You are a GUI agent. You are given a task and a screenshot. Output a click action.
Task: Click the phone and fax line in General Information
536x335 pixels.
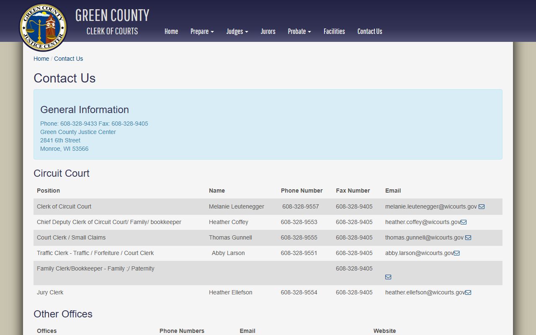coord(94,124)
